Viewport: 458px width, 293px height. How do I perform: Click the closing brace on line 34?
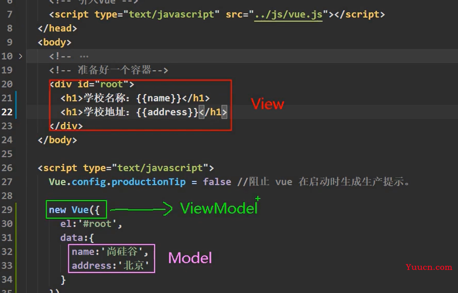63,280
